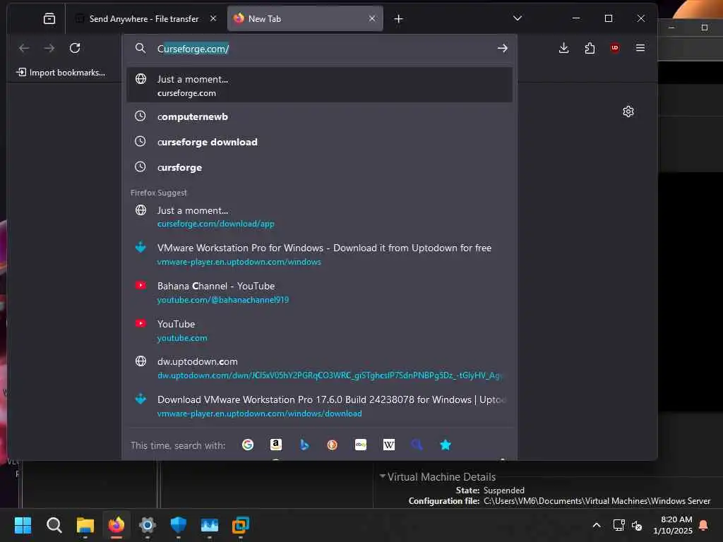
Task: Go back with the back arrow
Action: [x=24, y=48]
